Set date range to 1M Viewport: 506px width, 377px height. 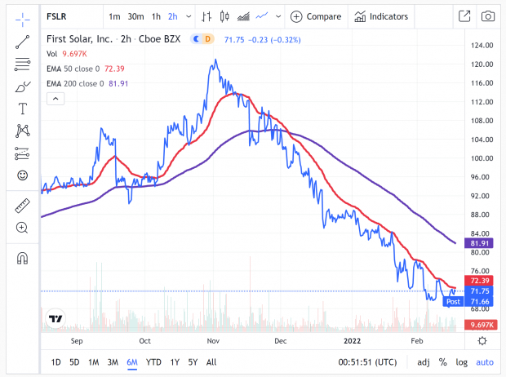[x=94, y=362]
